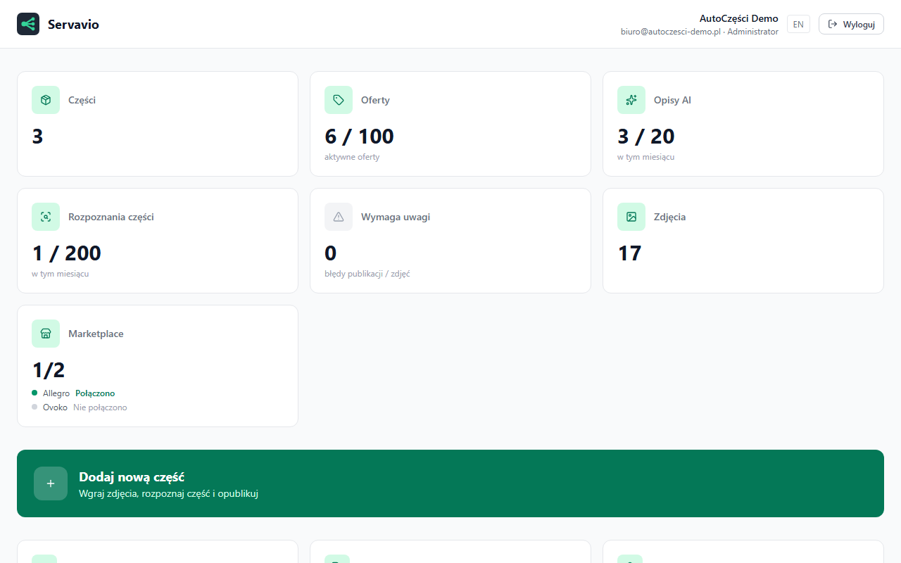This screenshot has width=901, height=563.
Task: Open the Servavio home link
Action: [x=58, y=24]
